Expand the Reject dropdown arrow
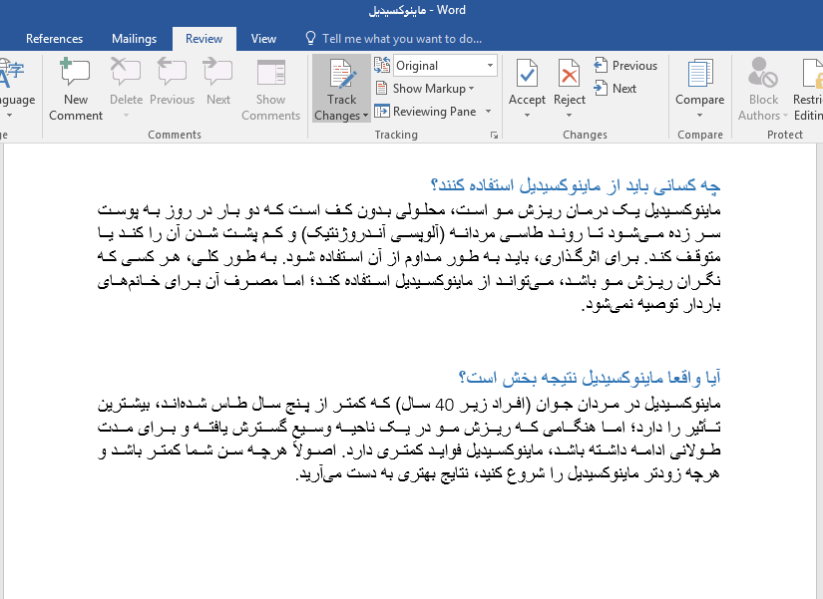The height and width of the screenshot is (599, 823). [569, 116]
